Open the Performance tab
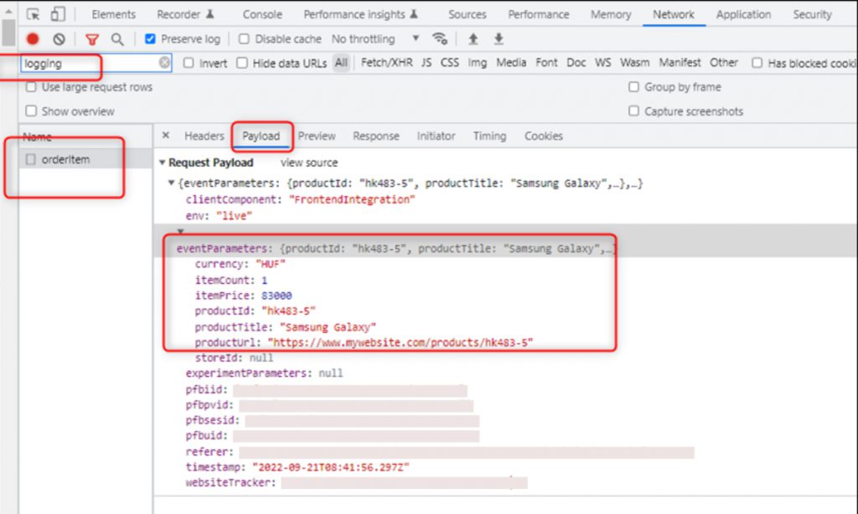858x514 pixels. pyautogui.click(x=539, y=14)
